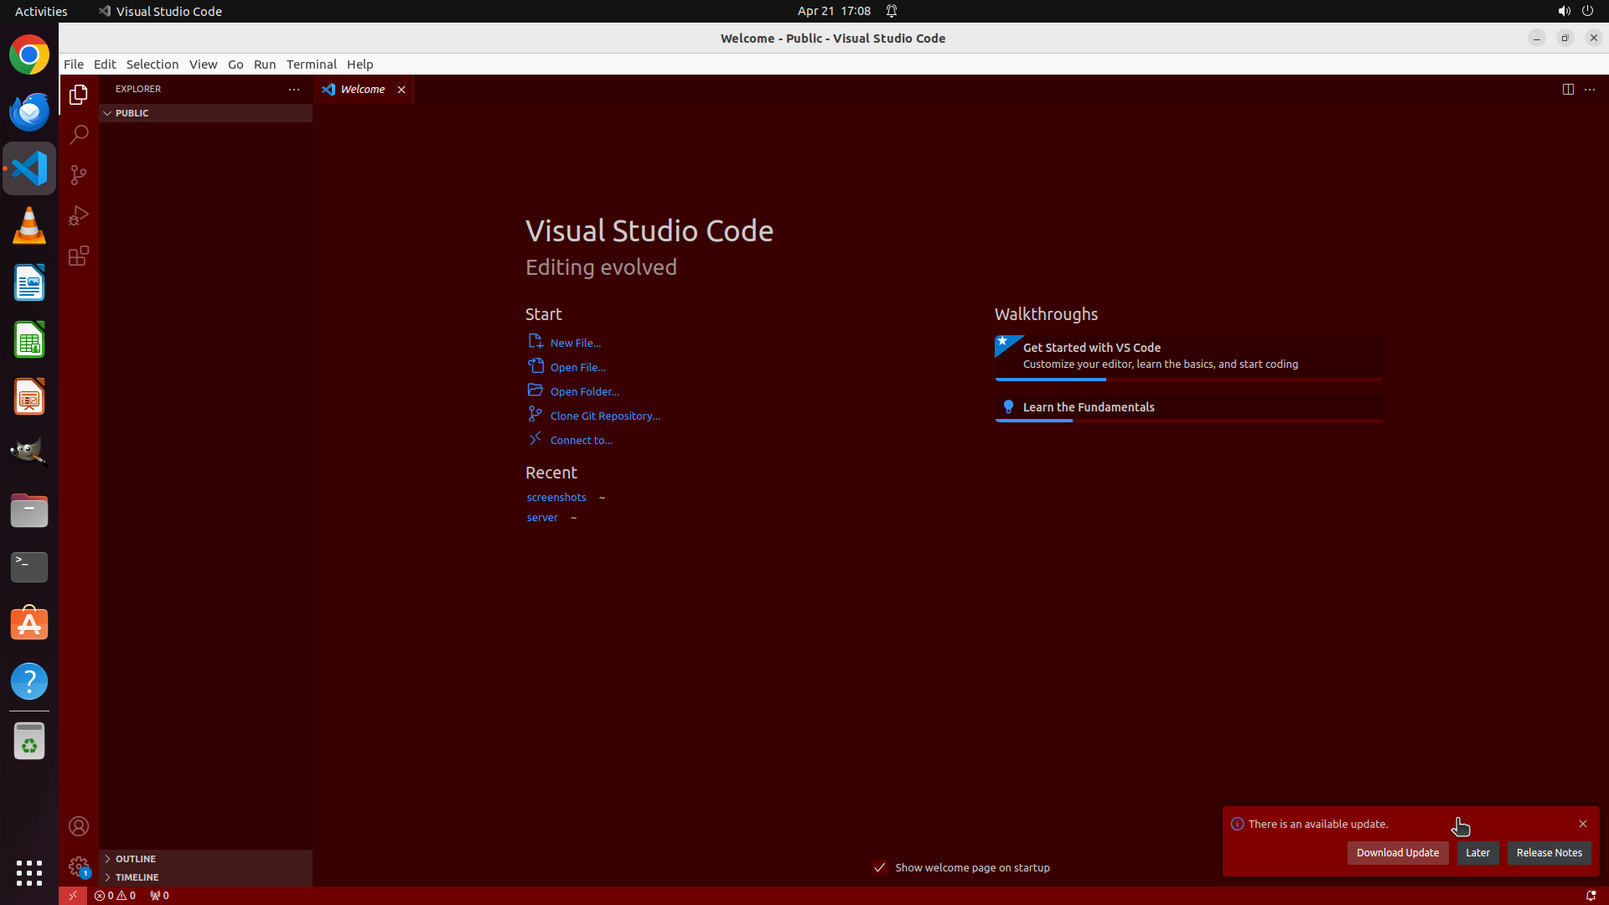Expand the OUTLINE section
The image size is (1609, 905).
pyautogui.click(x=135, y=859)
